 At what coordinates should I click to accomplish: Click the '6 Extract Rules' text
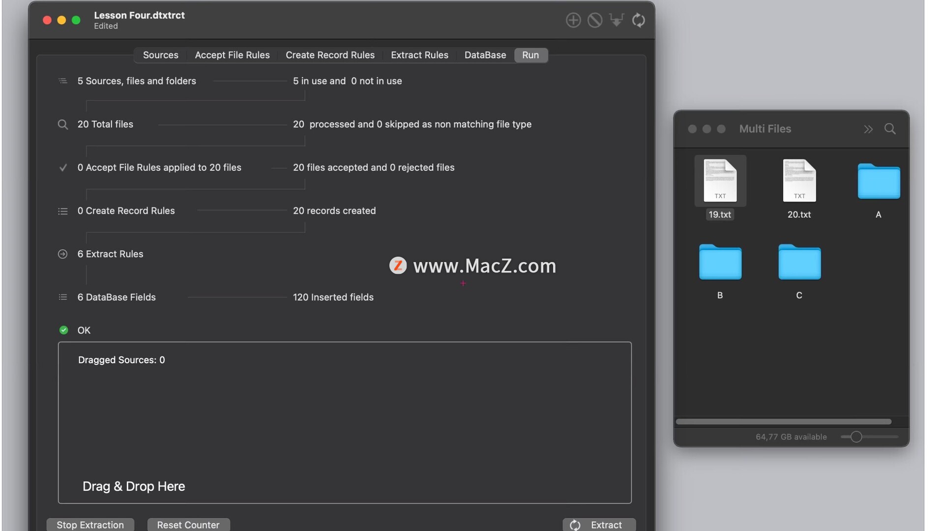[x=110, y=254]
